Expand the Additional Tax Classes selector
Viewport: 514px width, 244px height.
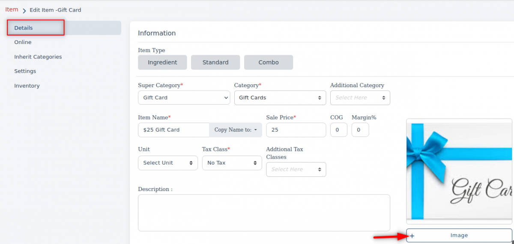coord(296,170)
